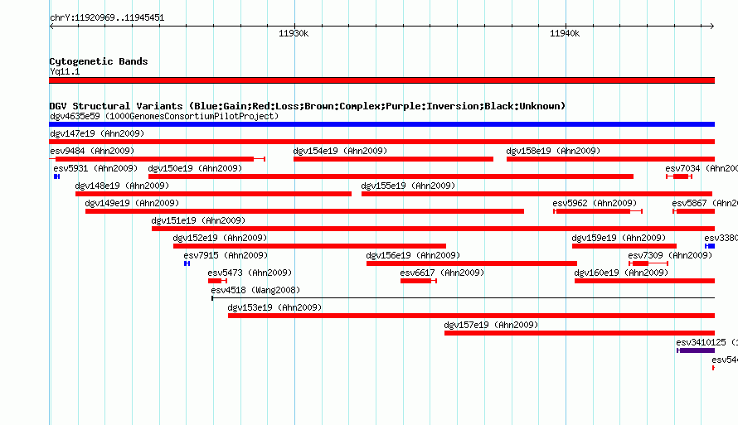Screen dimensions: 738x425
Task: Open the dgv147e19 (Ahn2009) label
Action: 97,133
